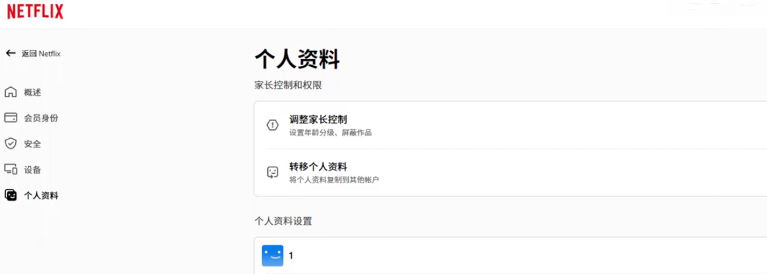The height and width of the screenshot is (274, 767).
Task: Click the blue profile avatar thumbnail
Action: tap(273, 256)
